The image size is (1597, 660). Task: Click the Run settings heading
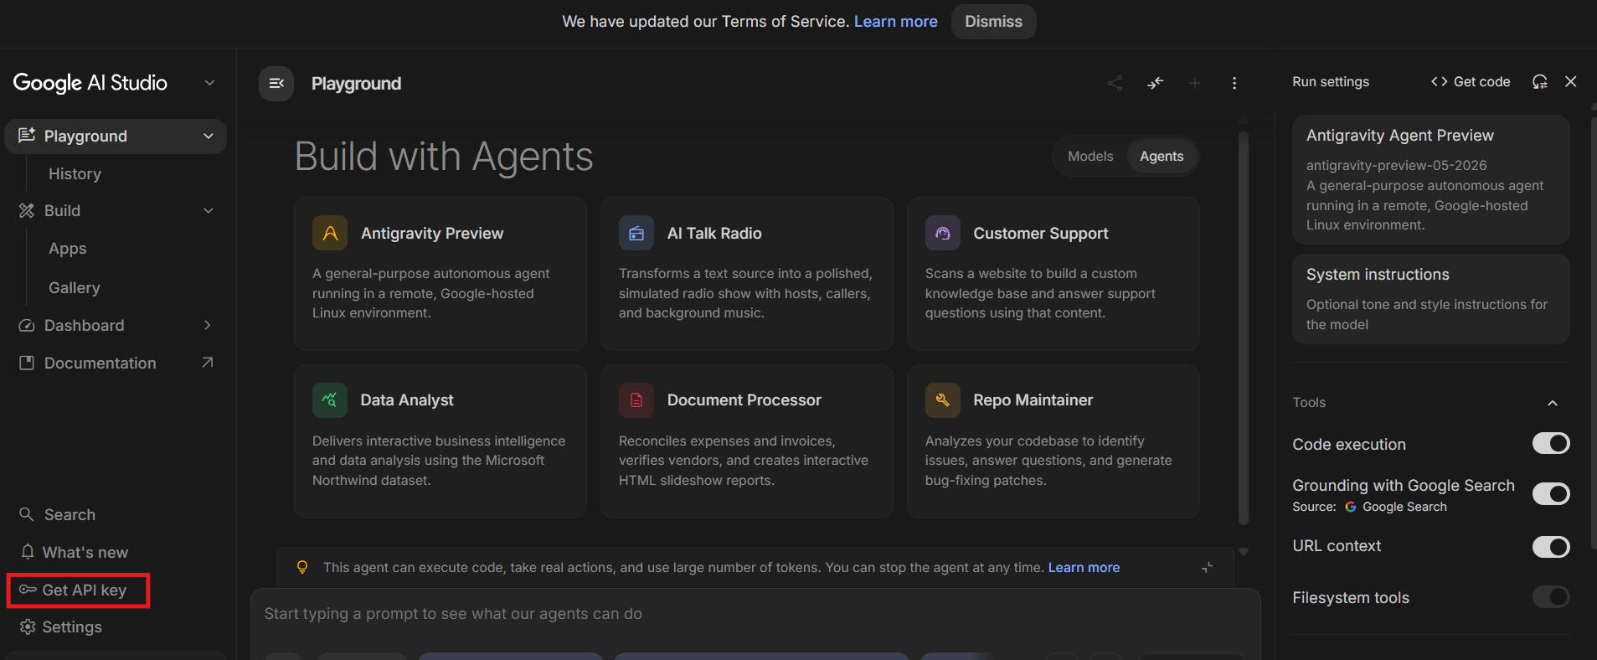pyautogui.click(x=1331, y=81)
